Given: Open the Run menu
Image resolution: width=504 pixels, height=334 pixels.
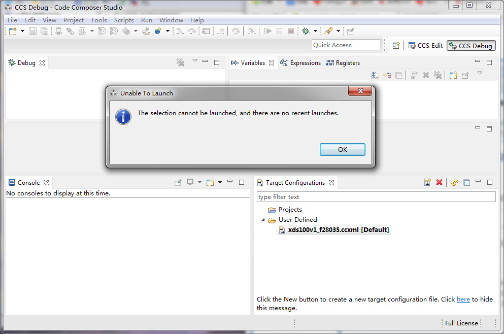Looking at the screenshot, I should point(147,20).
